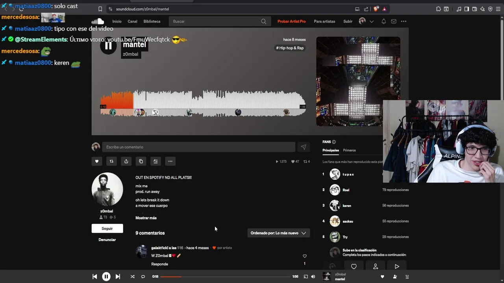
Task: Pause the track from the large header button
Action: pos(108,46)
